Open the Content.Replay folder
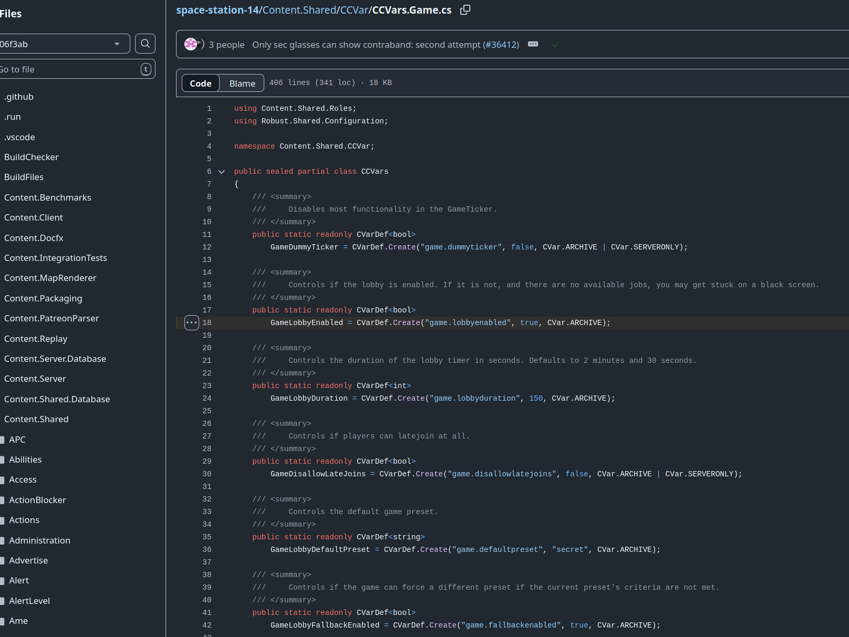Viewport: 849px width, 637px height. pos(36,339)
